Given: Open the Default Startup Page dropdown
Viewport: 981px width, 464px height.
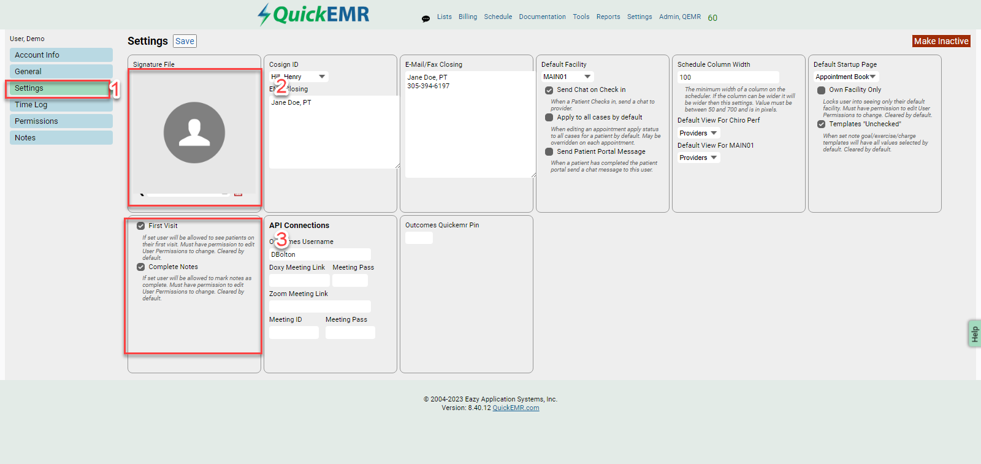Looking at the screenshot, I should click(847, 77).
